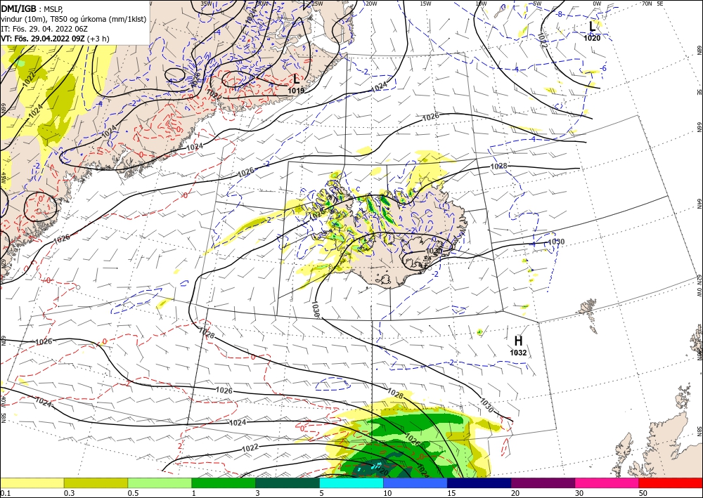Select the light green 0.5–1 legend swatch
This screenshot has height=498, width=703.
point(160,483)
